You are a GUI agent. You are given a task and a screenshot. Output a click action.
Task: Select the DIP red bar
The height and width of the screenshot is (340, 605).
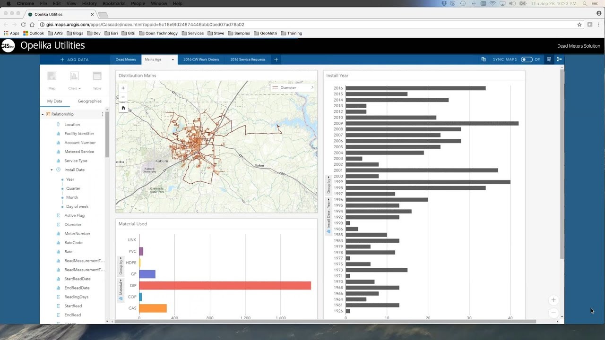pyautogui.click(x=225, y=285)
